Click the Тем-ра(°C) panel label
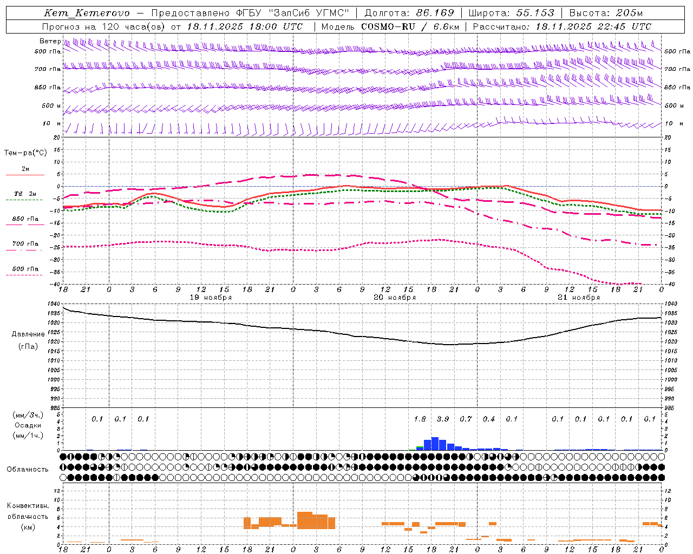The height and width of the screenshot is (554, 693). click(x=25, y=153)
